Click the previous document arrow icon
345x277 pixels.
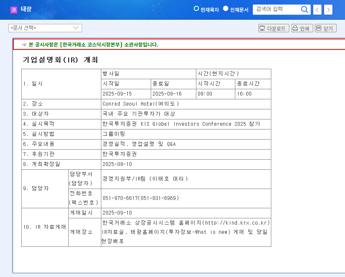tap(317, 9)
